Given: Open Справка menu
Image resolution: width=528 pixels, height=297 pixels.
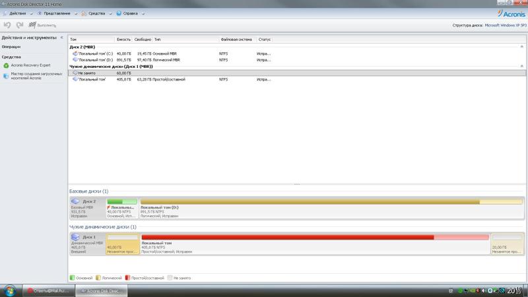Looking at the screenshot, I should [x=130, y=13].
